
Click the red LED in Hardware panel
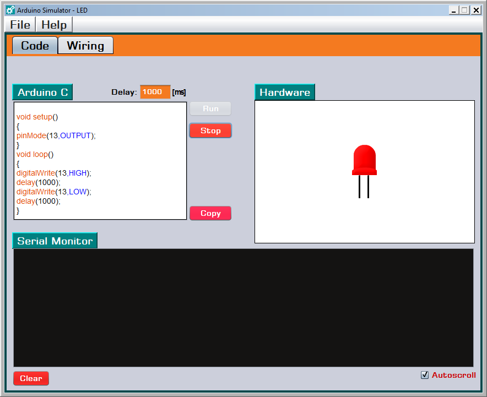(364, 171)
